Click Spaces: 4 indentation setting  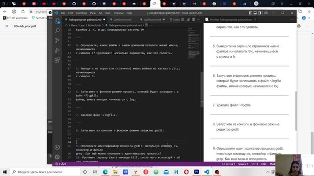243,164
